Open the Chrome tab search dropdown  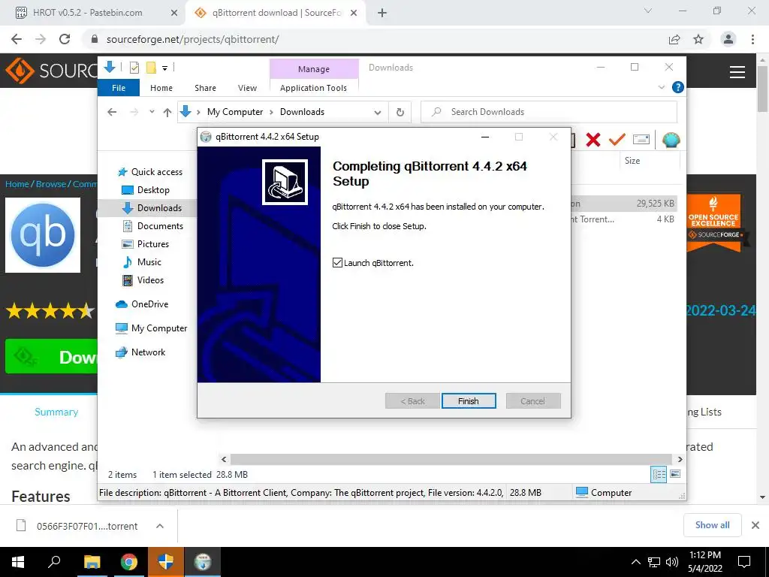(x=648, y=11)
